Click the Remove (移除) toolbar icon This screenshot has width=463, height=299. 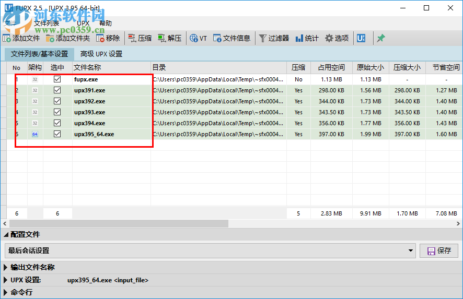coord(100,38)
